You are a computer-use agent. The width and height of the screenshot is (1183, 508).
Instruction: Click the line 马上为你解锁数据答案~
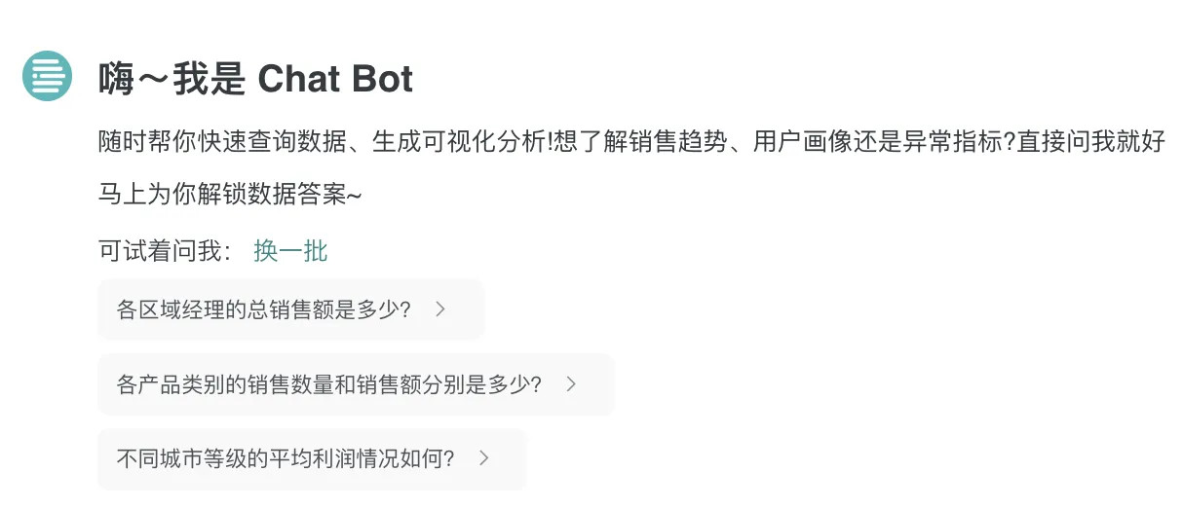(230, 194)
